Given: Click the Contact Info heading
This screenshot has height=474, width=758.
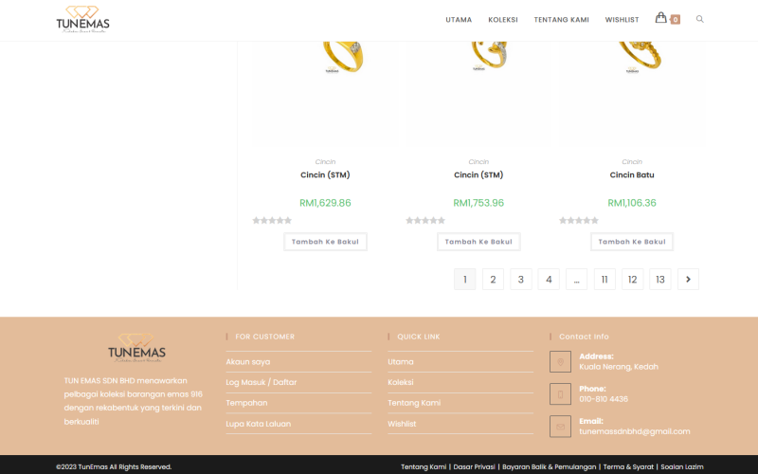Looking at the screenshot, I should [584, 337].
